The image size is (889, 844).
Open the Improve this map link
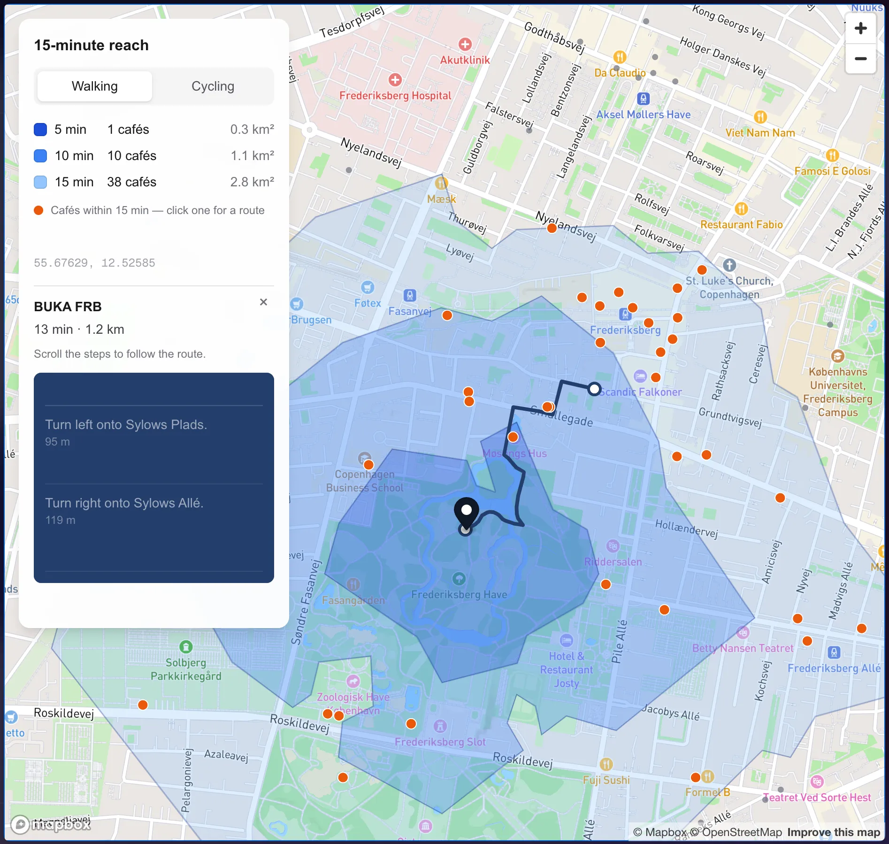(x=834, y=832)
